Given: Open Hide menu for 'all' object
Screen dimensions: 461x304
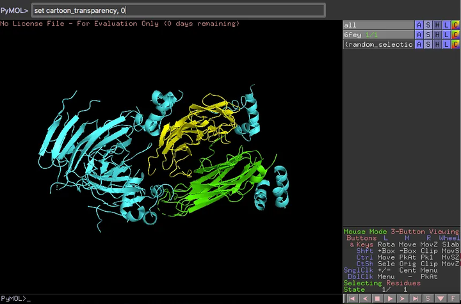Looking at the screenshot, I should click(437, 26).
